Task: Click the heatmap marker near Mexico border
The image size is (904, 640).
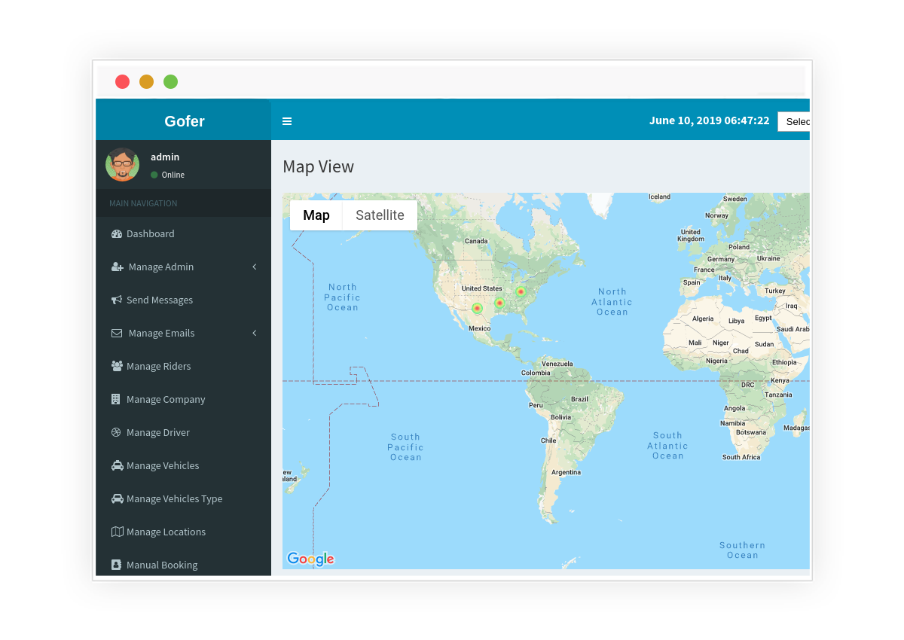Action: coord(477,308)
